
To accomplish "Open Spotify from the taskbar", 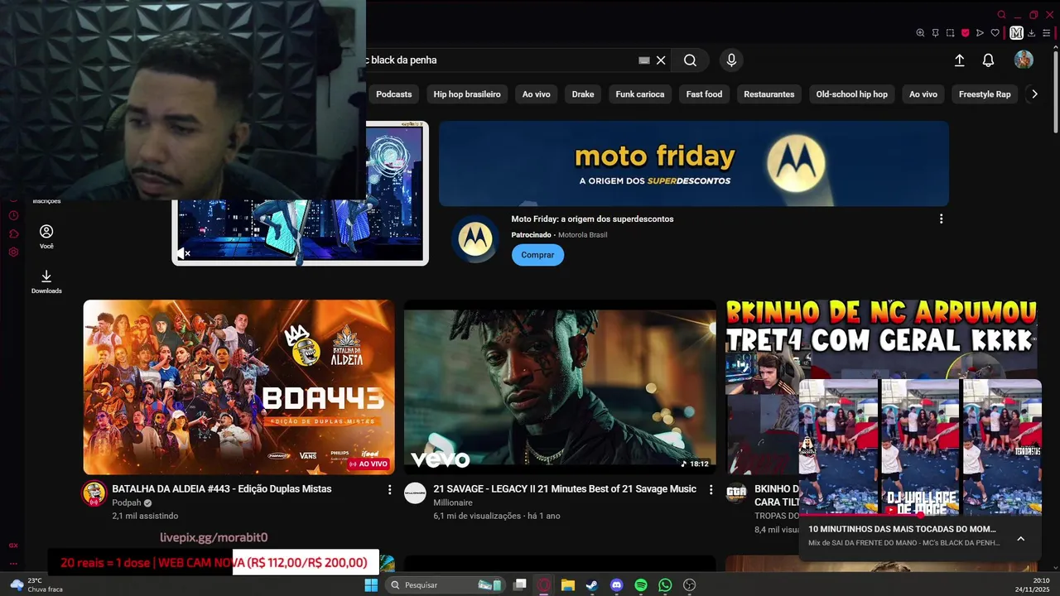I will (x=641, y=585).
